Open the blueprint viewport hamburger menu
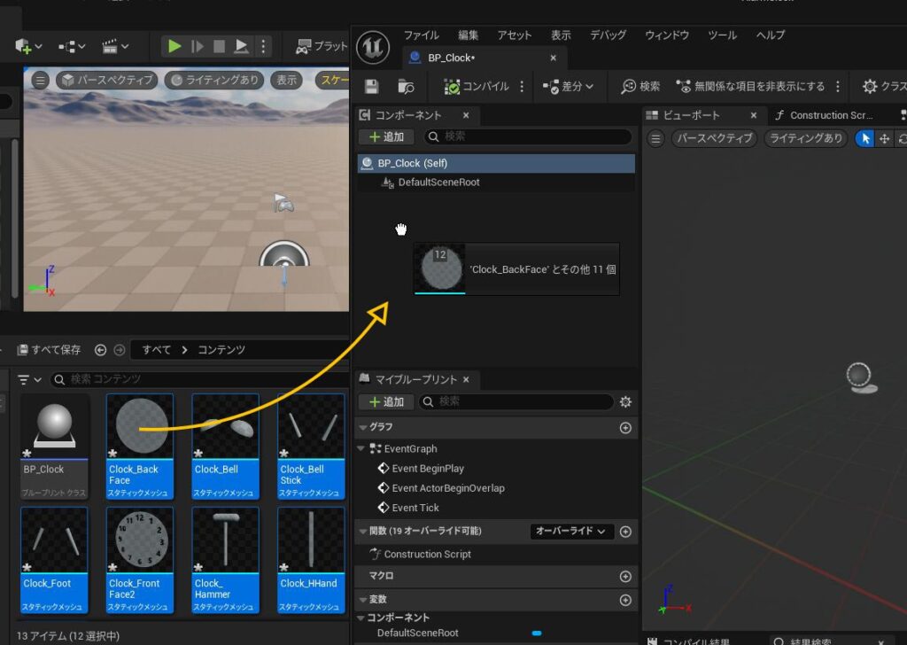Viewport: 907px width, 645px height. tap(655, 138)
